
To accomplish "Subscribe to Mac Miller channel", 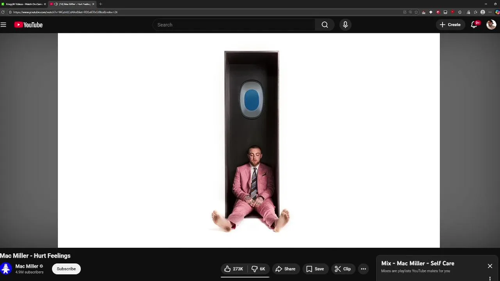I will point(66,269).
